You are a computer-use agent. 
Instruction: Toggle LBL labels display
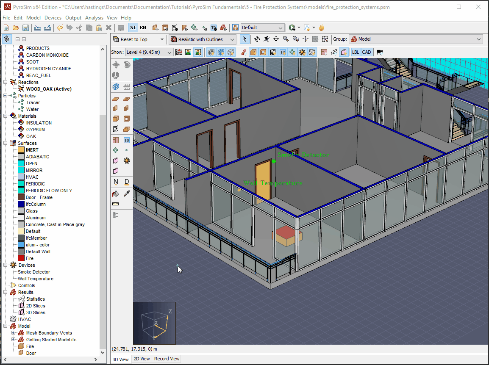[x=356, y=52]
